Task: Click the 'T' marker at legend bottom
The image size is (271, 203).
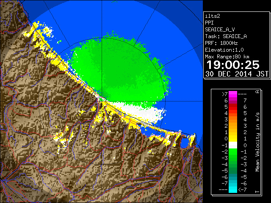Action: click(x=257, y=192)
